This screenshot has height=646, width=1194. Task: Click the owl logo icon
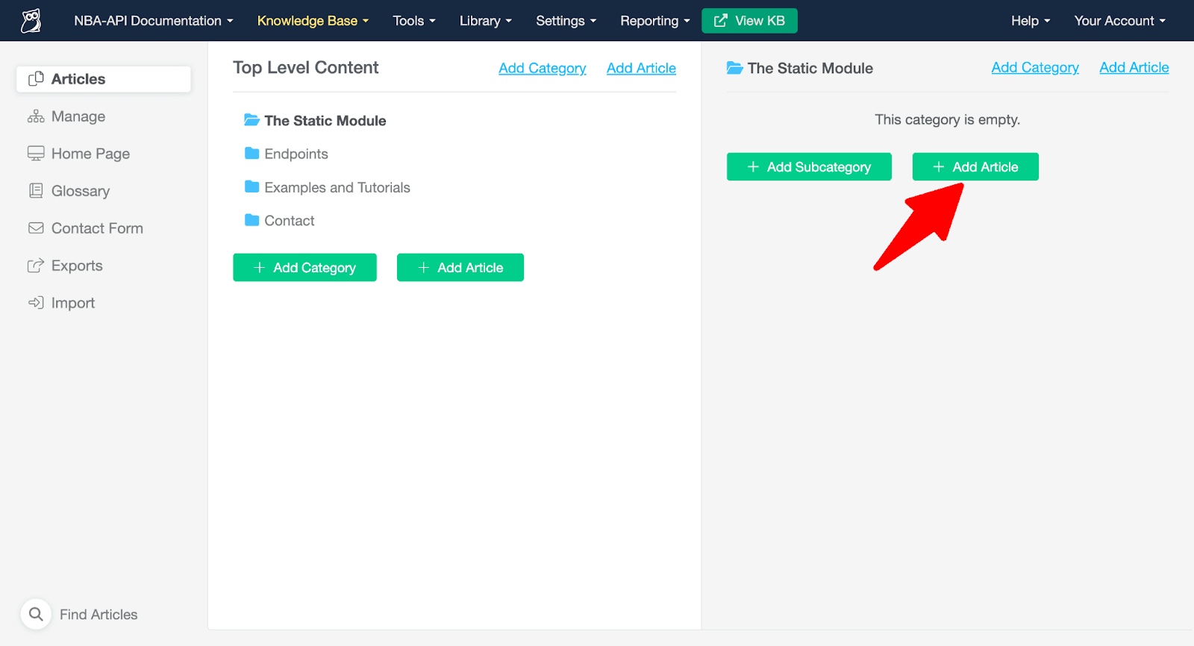pos(31,21)
